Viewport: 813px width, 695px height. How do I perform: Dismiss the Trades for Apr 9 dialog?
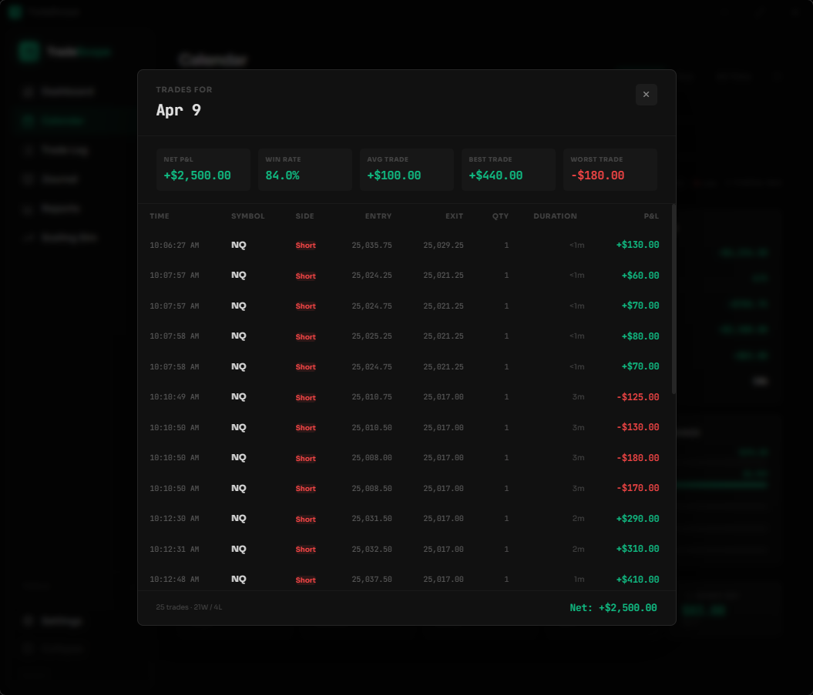[647, 94]
